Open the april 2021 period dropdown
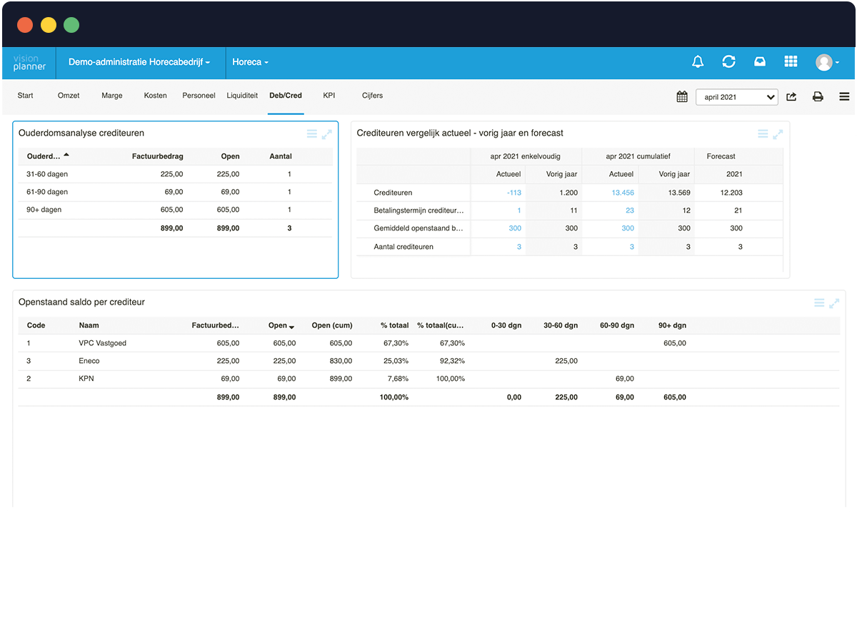 [737, 97]
